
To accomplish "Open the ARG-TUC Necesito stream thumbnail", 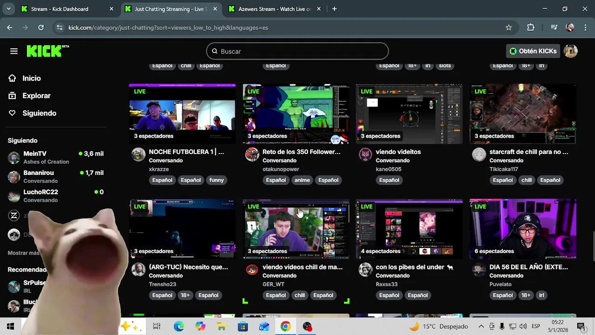I will pos(182,229).
